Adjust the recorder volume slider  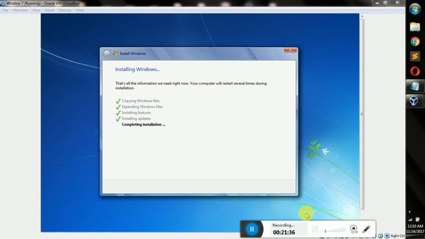[335, 230]
